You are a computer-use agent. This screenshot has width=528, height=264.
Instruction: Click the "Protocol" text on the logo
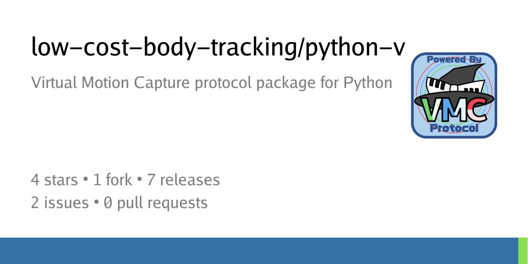pos(454,128)
